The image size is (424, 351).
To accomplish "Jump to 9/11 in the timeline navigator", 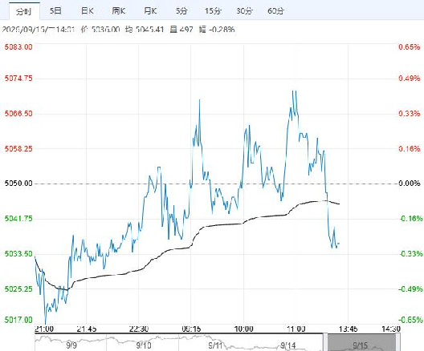I will pyautogui.click(x=215, y=345).
